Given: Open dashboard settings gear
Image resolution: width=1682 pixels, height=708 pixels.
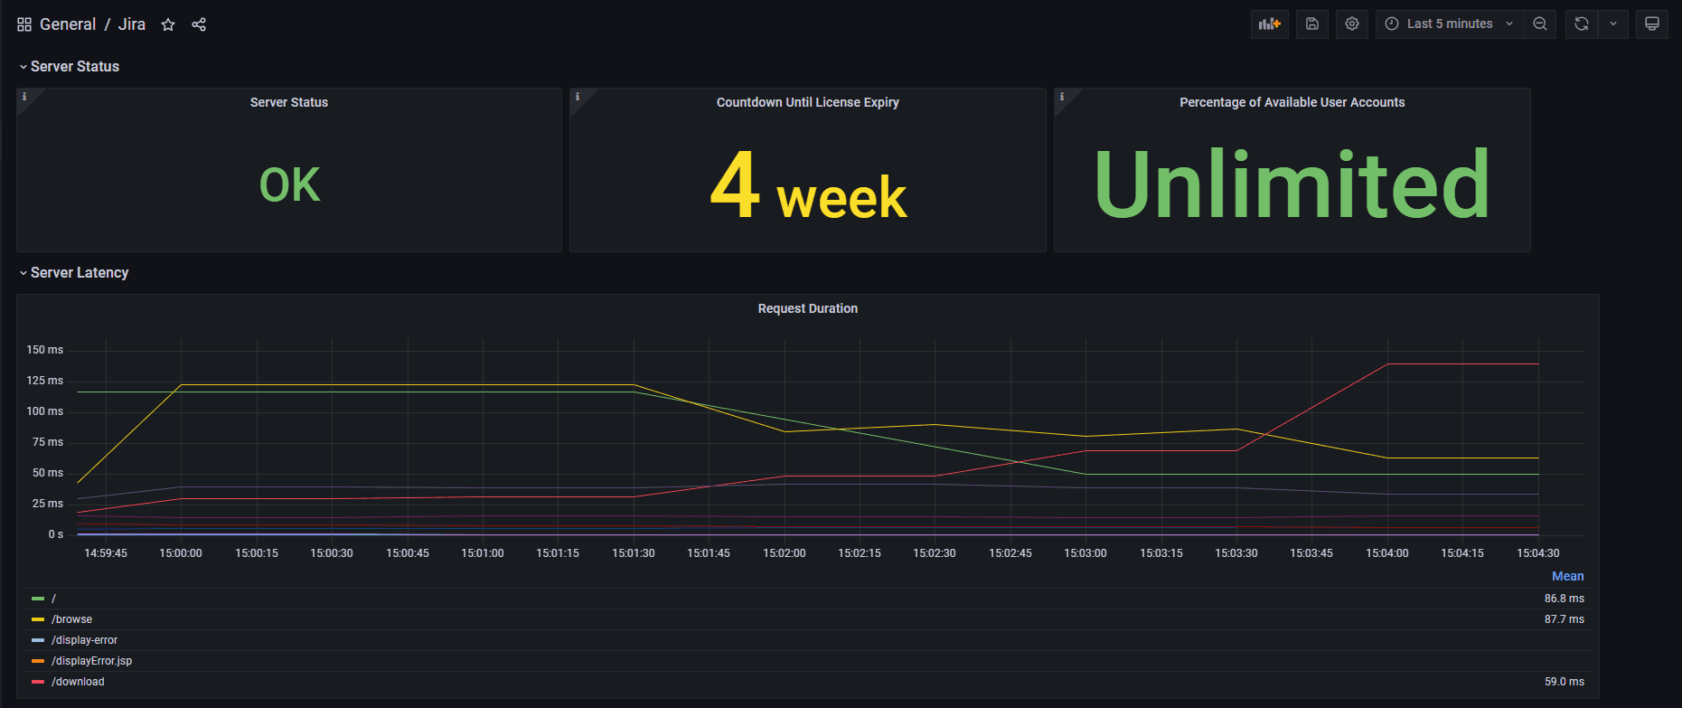Looking at the screenshot, I should 1352,24.
